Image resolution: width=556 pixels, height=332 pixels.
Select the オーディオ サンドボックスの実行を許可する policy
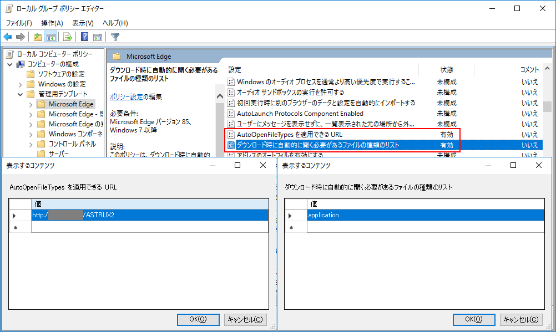click(290, 92)
